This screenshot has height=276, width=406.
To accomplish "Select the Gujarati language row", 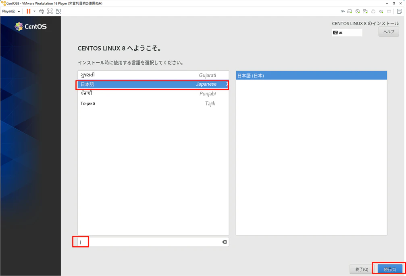I will click(153, 75).
